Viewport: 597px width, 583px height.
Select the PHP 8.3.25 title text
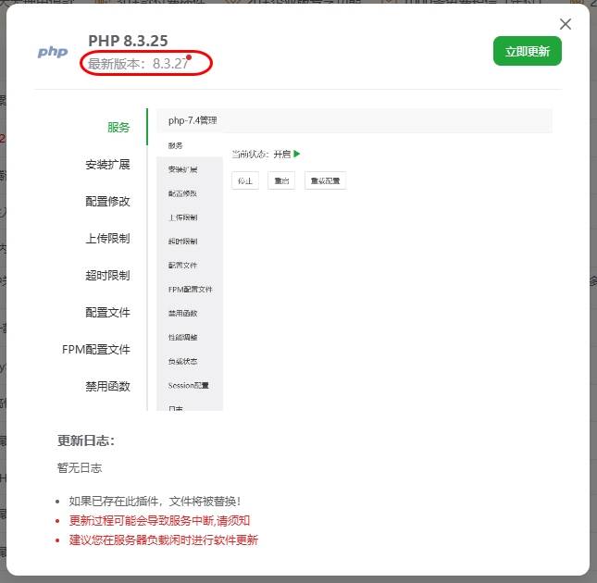click(x=128, y=41)
